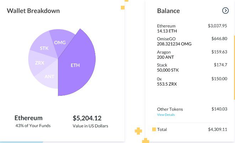This screenshot has height=143, width=235.
Task: Select the OMG pie chart slice
Action: coord(59,42)
